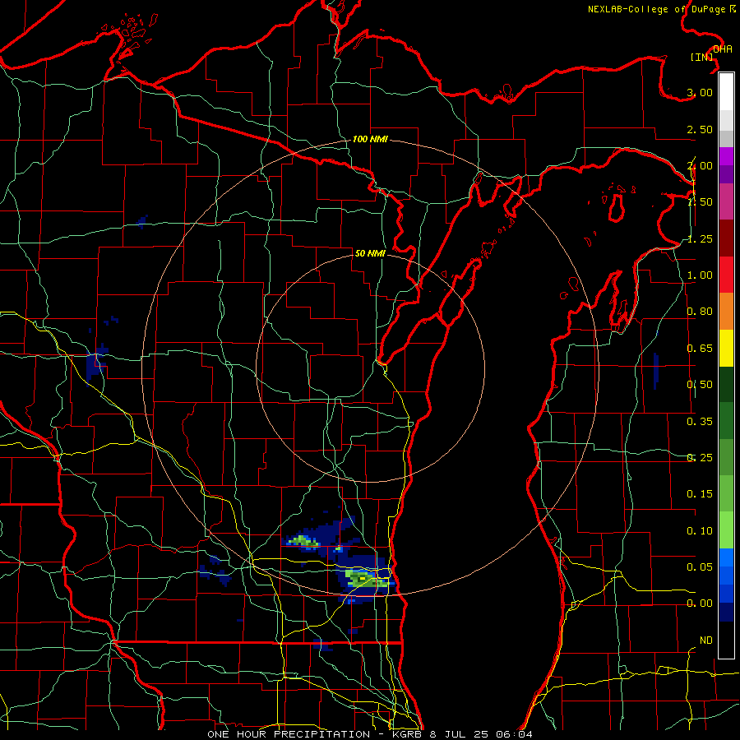This screenshot has height=740, width=740.
Task: Click the "06:04" timestamp in caption
Action: pyautogui.click(x=515, y=734)
